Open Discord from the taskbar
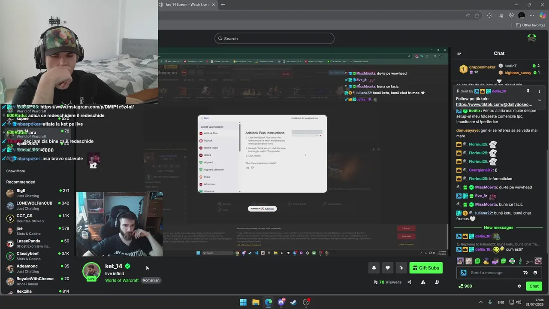This screenshot has width=549, height=309. (x=281, y=302)
